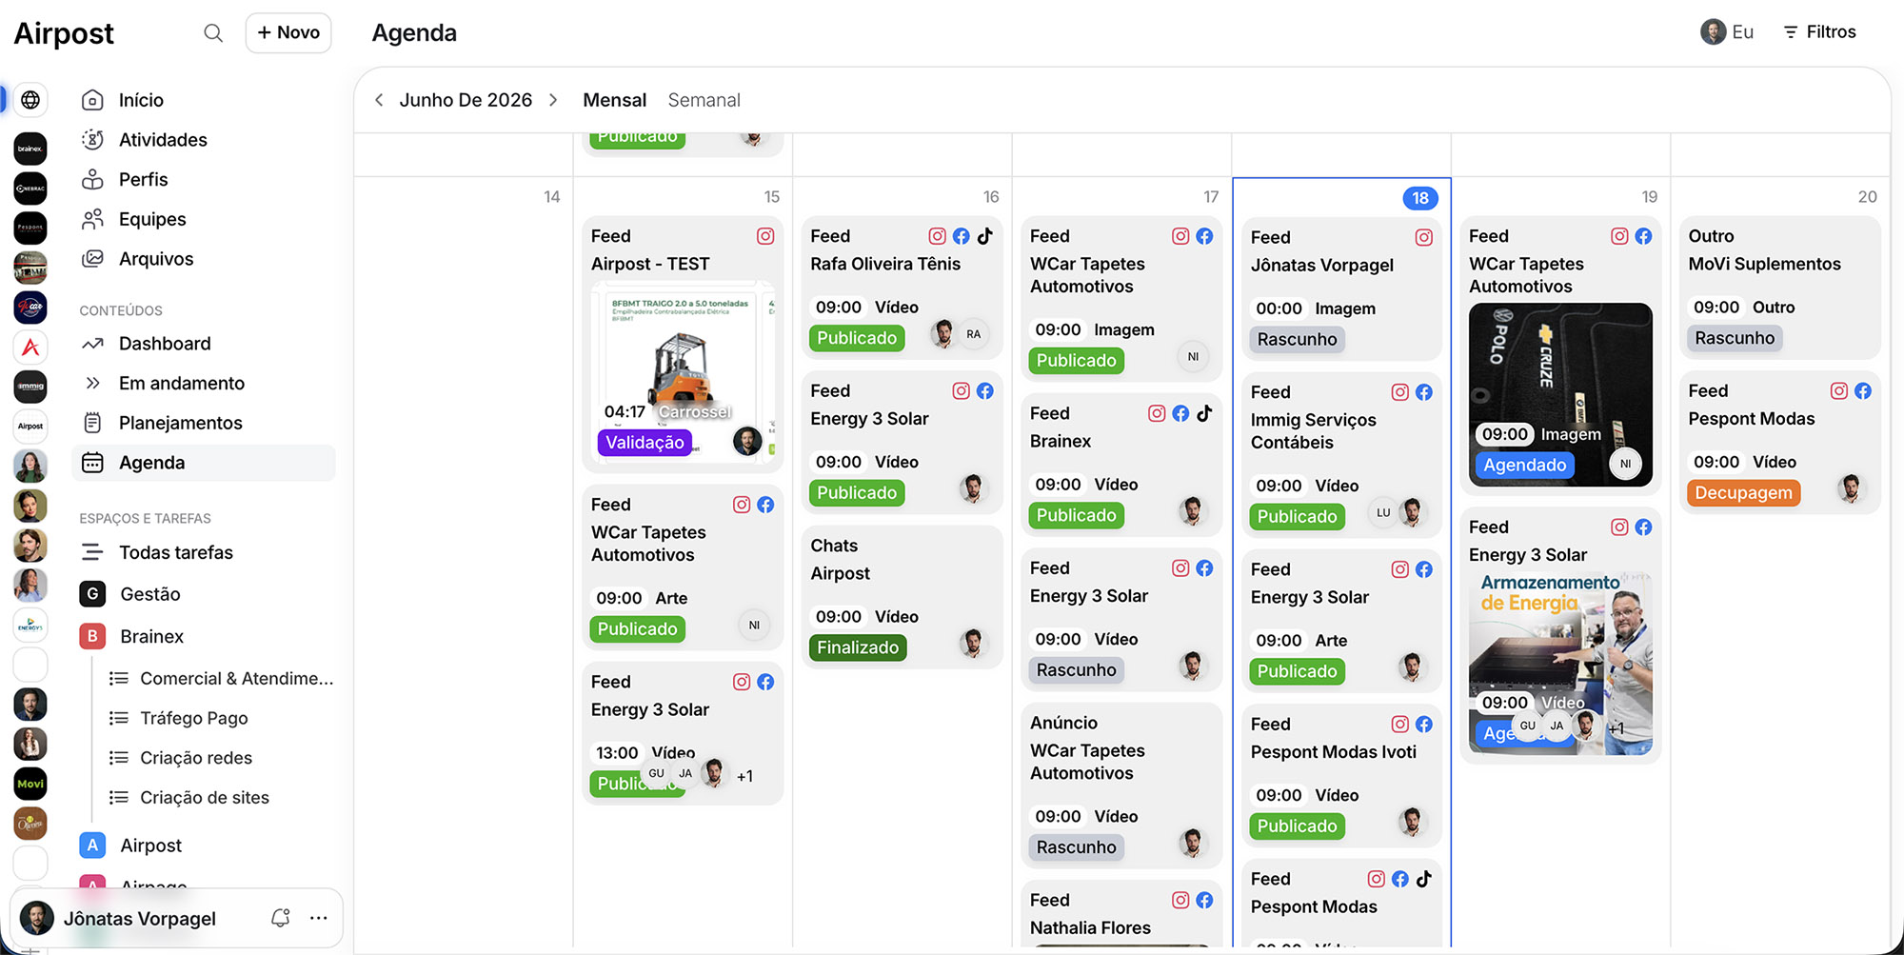Switch to the Mensal view tab
Image resolution: width=1904 pixels, height=955 pixels.
(x=614, y=100)
